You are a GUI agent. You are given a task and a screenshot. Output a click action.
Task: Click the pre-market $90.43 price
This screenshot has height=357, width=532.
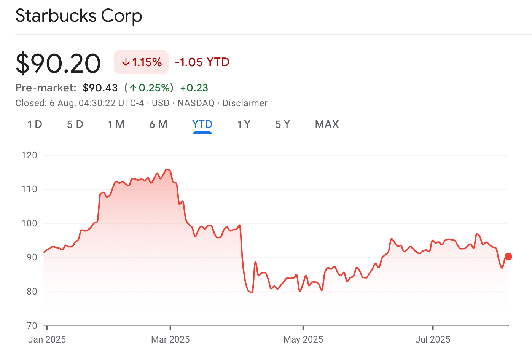pyautogui.click(x=100, y=88)
